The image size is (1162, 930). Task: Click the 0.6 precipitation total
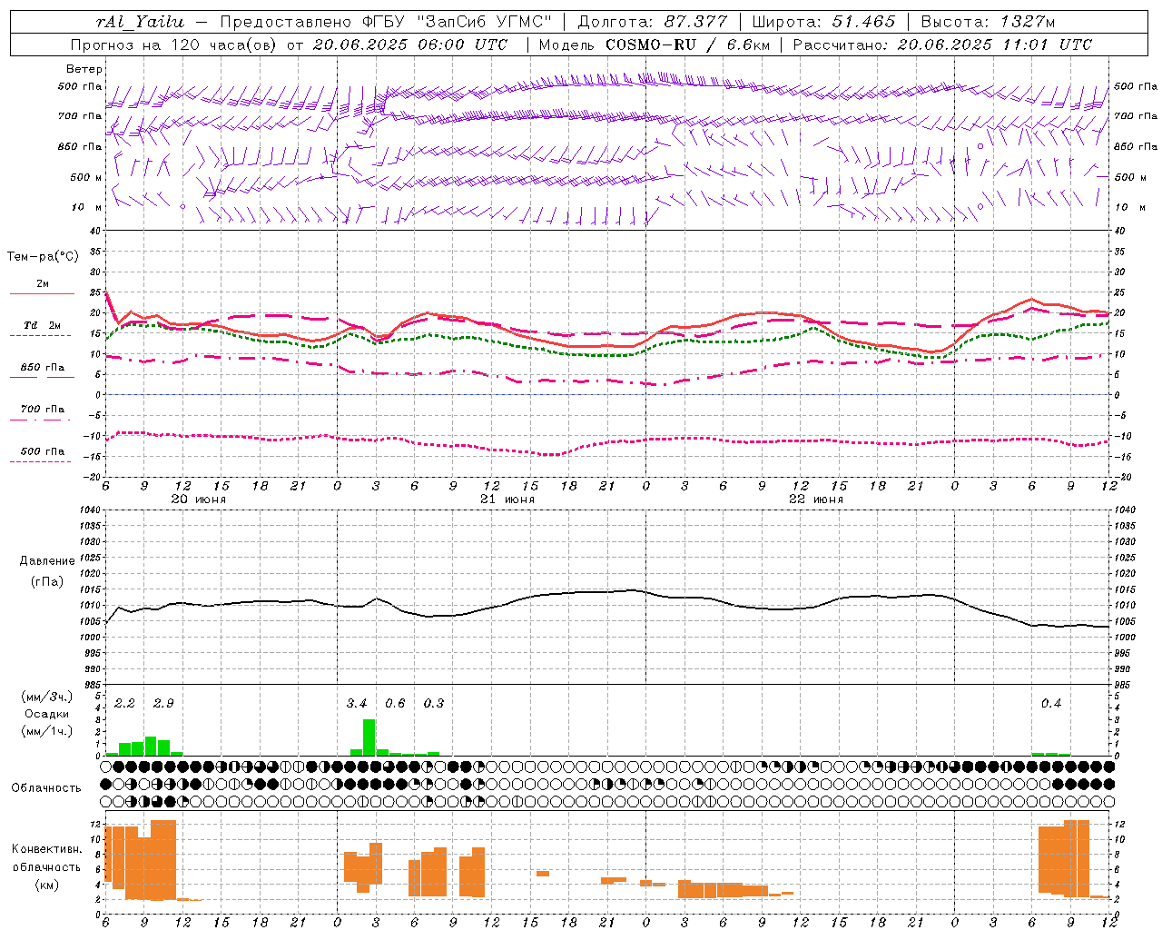[x=395, y=704]
